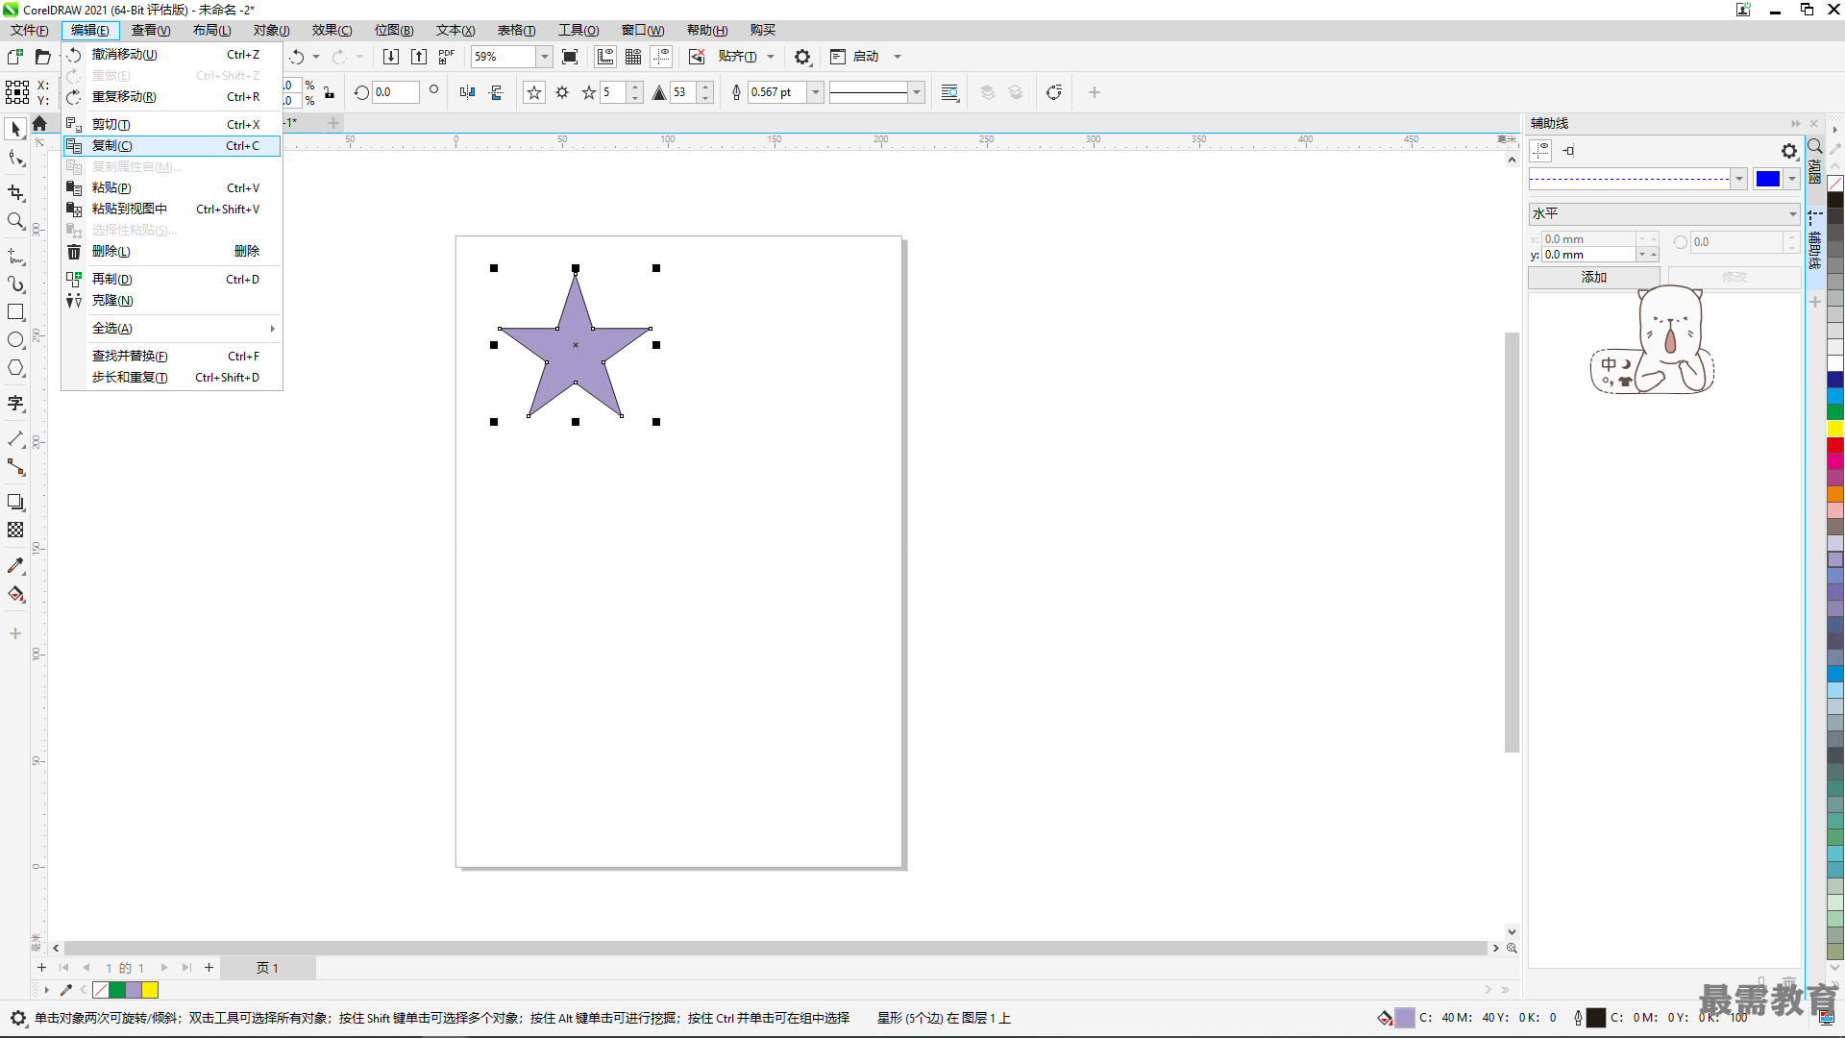
Task: Choose 复制 (Copy) from Edit menu
Action: [x=172, y=146]
